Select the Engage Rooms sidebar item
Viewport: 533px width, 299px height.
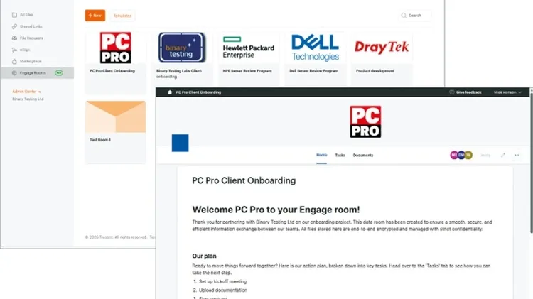pyautogui.click(x=38, y=72)
